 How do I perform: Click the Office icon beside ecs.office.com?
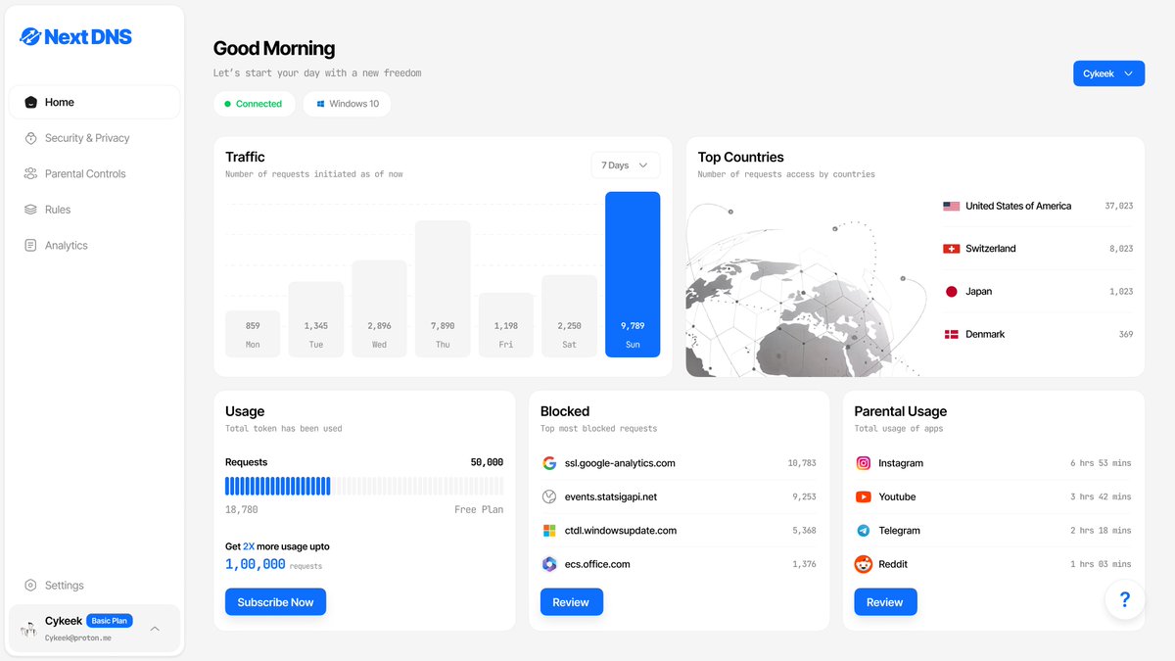click(x=548, y=564)
